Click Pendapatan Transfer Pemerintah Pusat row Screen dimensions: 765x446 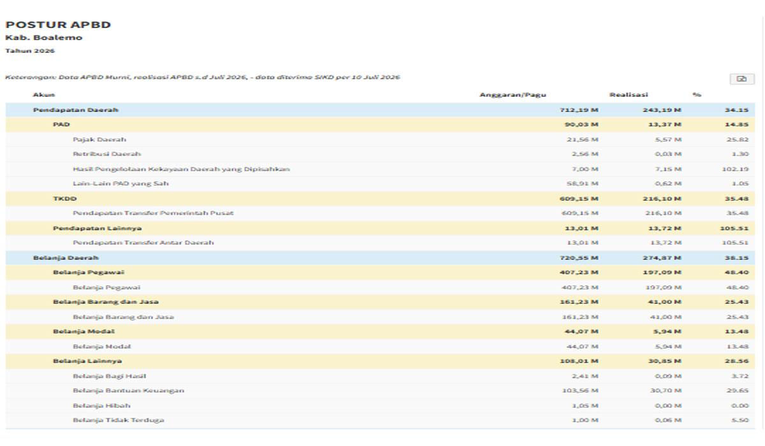tap(380, 213)
